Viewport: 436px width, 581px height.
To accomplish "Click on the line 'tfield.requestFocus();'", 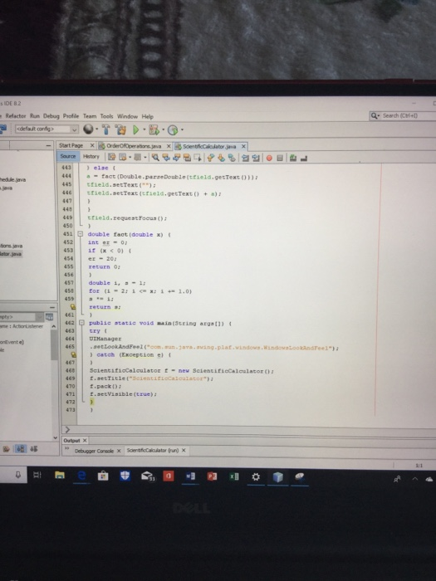I will [x=127, y=217].
